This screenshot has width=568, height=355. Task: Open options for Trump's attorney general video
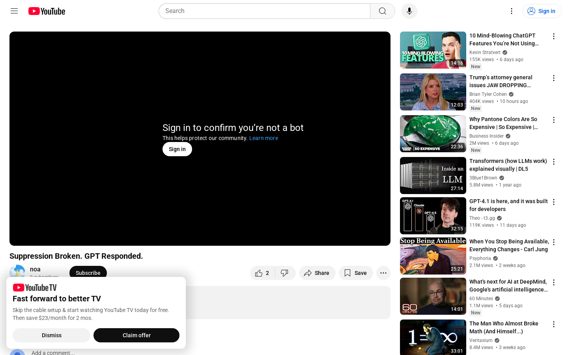(554, 78)
